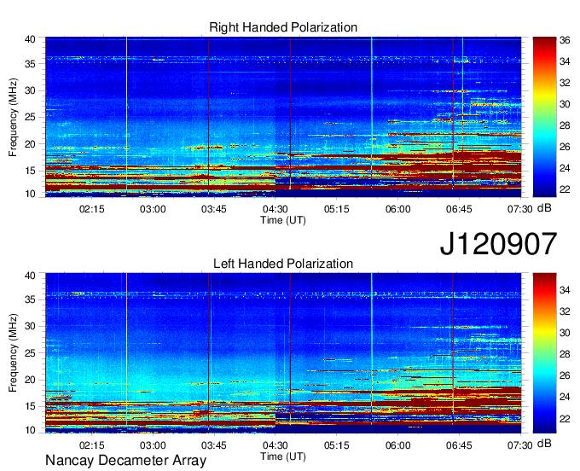Click the 30 MHz tick on lower plot
Image resolution: width=580 pixels, height=471 pixels.
click(30, 326)
